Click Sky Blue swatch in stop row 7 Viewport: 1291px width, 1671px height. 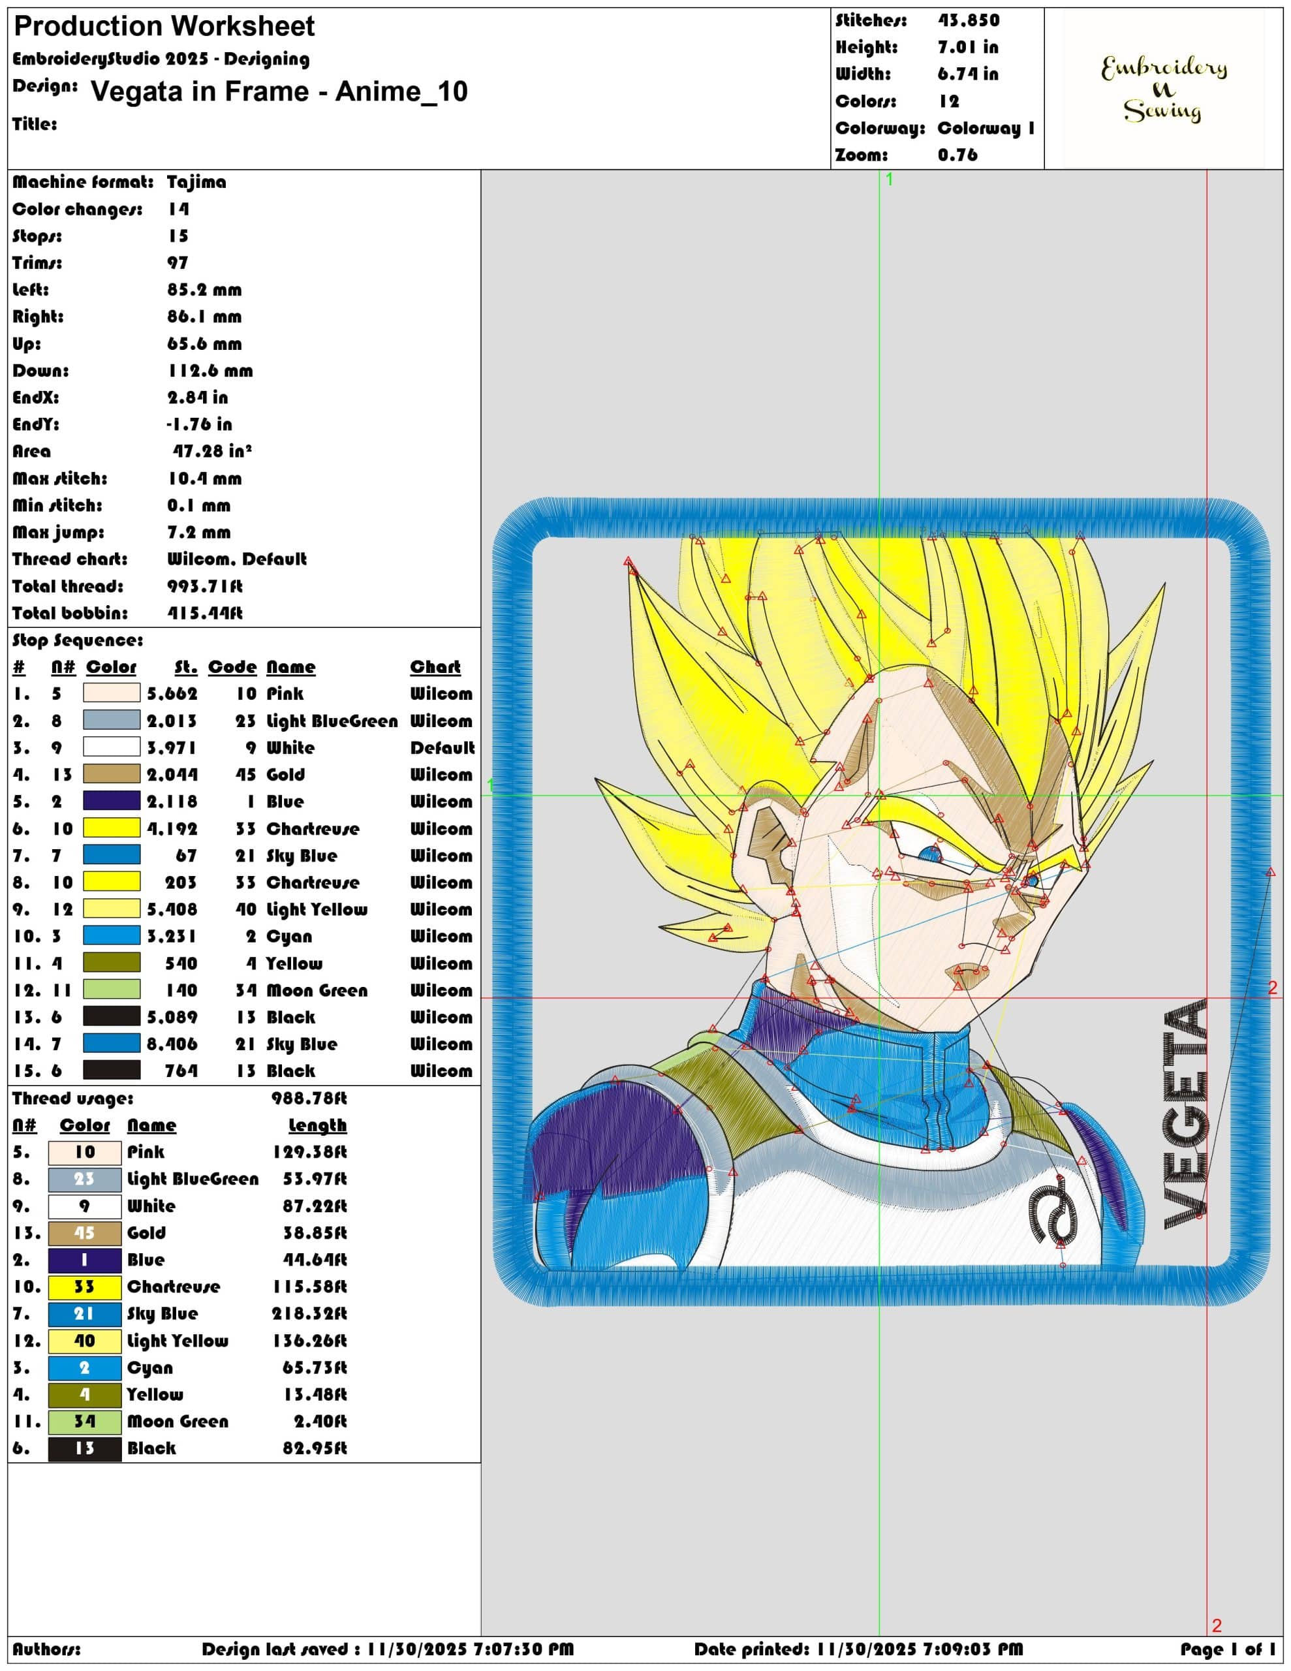(112, 854)
